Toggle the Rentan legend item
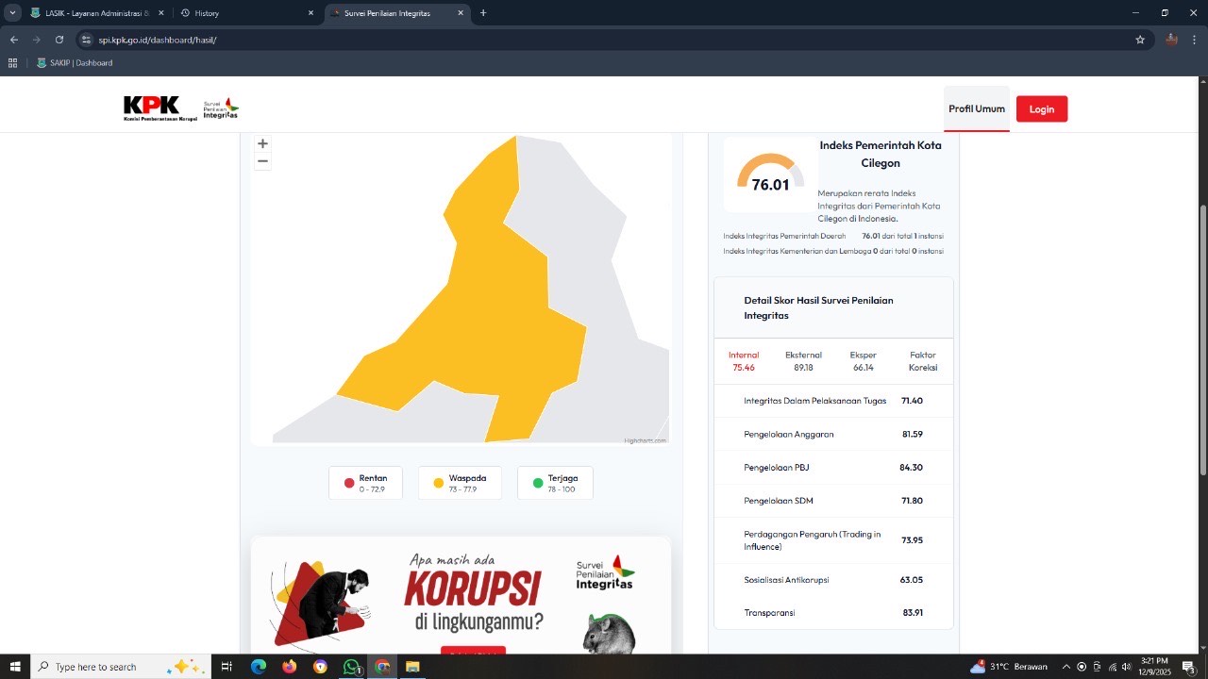The image size is (1208, 679). point(365,483)
